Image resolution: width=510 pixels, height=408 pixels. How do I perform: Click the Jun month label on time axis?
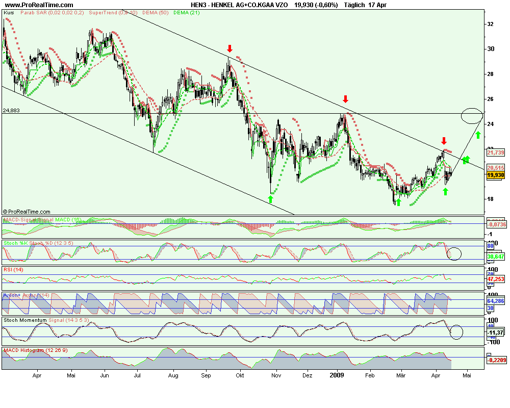tap(105, 375)
